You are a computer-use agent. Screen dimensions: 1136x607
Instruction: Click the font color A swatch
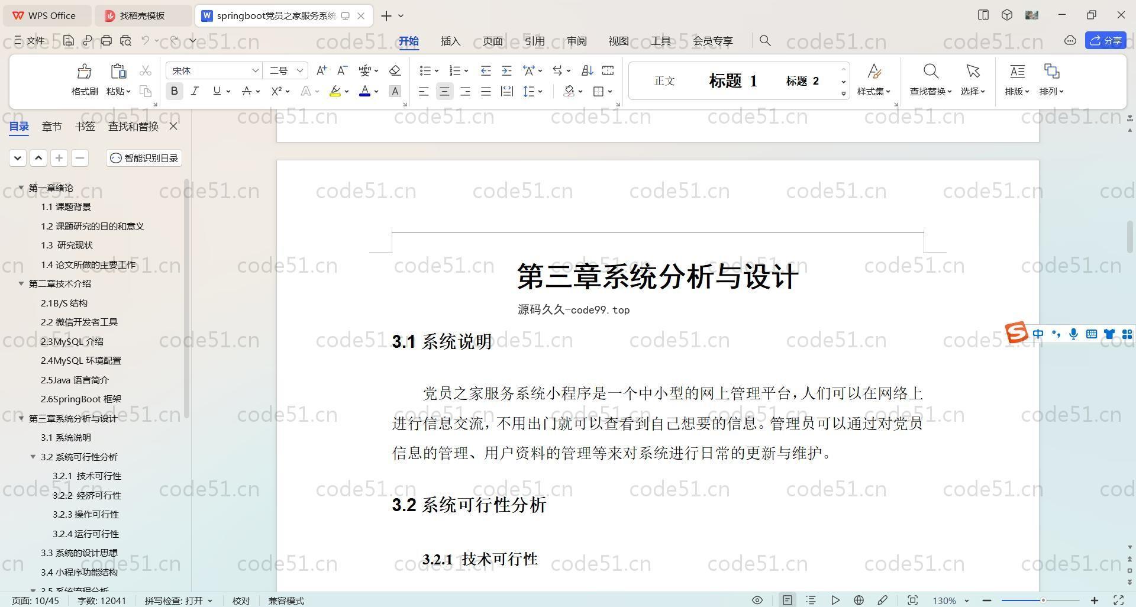(x=365, y=91)
